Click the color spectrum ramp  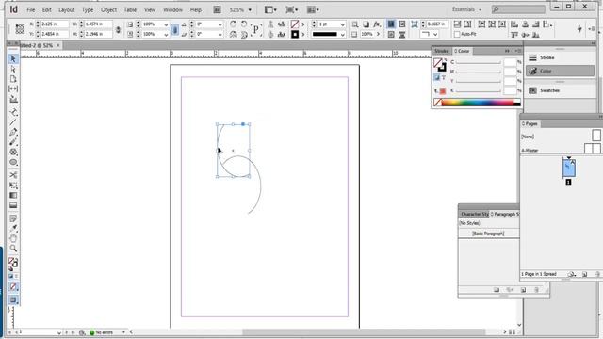(x=478, y=103)
